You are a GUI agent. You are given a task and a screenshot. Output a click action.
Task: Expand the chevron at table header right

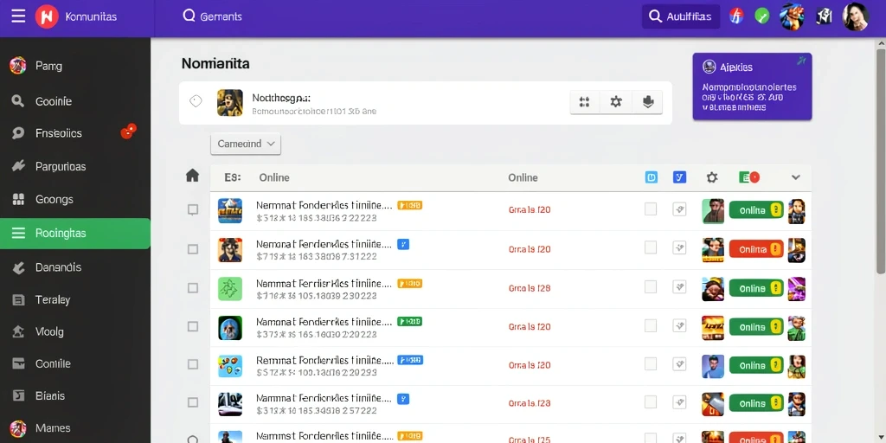click(x=796, y=177)
